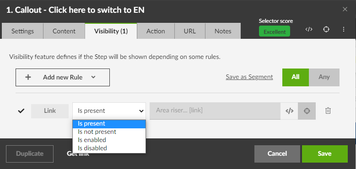Close the callout dialog with X
Screen dimensions: 356x169
345,9
